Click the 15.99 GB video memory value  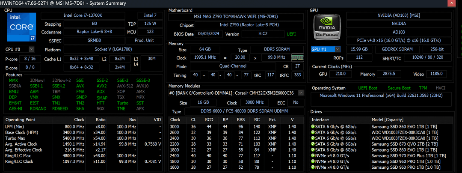[359, 49]
